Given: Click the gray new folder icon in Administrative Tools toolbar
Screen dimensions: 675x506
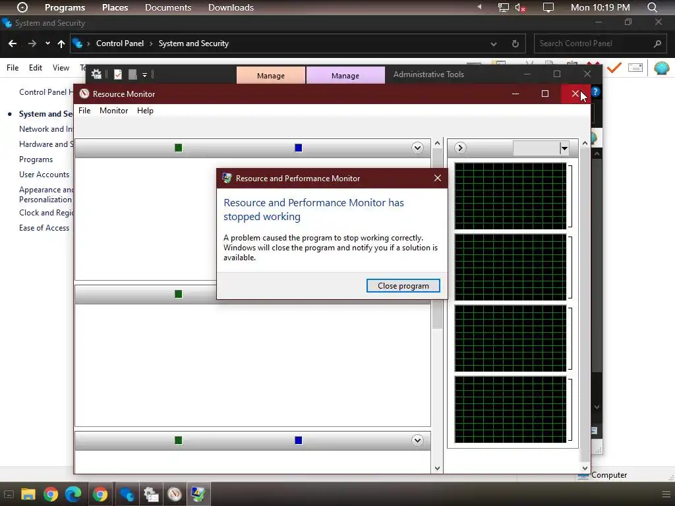Looking at the screenshot, I should tap(132, 74).
